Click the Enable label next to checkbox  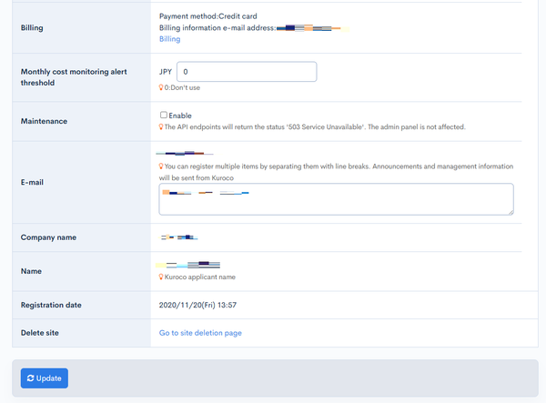[x=180, y=116]
